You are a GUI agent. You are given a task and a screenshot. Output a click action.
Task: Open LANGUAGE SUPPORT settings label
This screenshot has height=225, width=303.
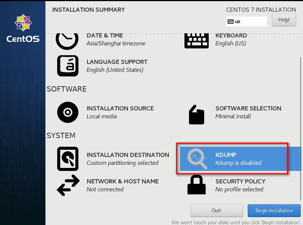coord(117,62)
